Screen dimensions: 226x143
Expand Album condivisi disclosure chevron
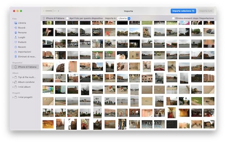(x=13, y=82)
